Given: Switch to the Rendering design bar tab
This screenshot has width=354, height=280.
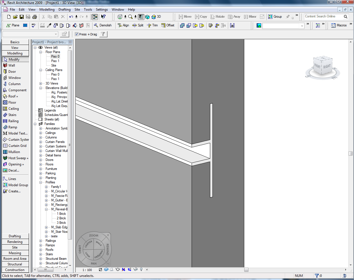Looking at the screenshot, I should tap(15, 242).
